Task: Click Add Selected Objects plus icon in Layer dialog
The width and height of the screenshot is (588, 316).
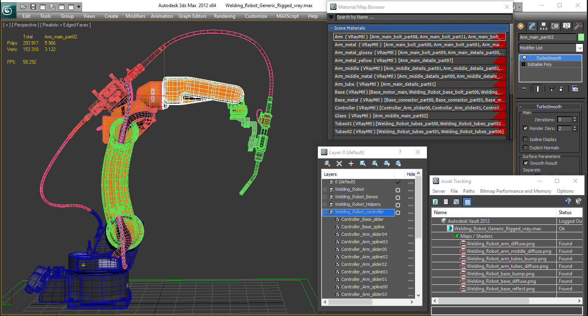Action: click(x=351, y=164)
